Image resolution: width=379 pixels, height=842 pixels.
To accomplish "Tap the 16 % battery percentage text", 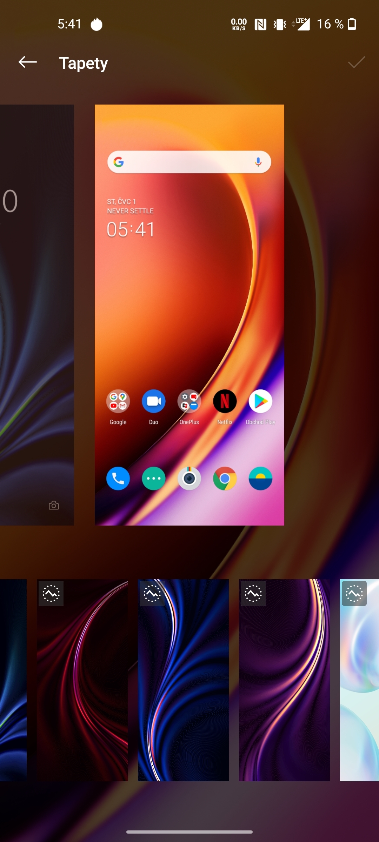I will point(330,24).
